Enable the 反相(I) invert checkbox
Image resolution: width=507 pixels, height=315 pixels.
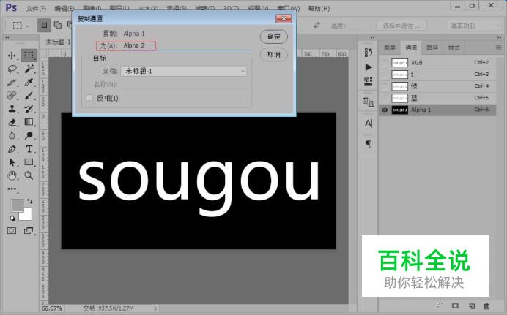pos(89,98)
